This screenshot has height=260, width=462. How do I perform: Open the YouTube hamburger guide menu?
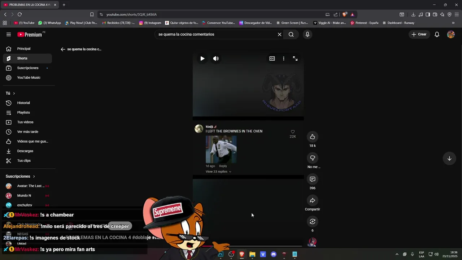9,34
